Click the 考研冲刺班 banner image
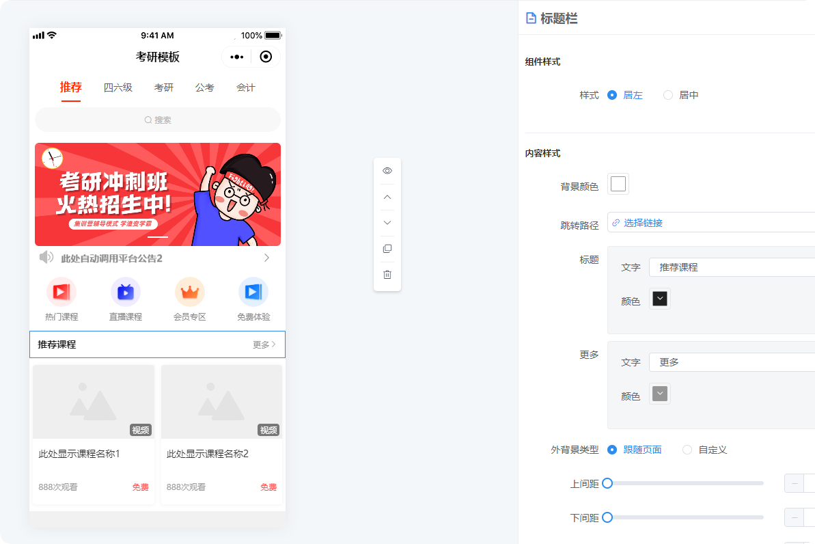The height and width of the screenshot is (544, 815). point(158,195)
